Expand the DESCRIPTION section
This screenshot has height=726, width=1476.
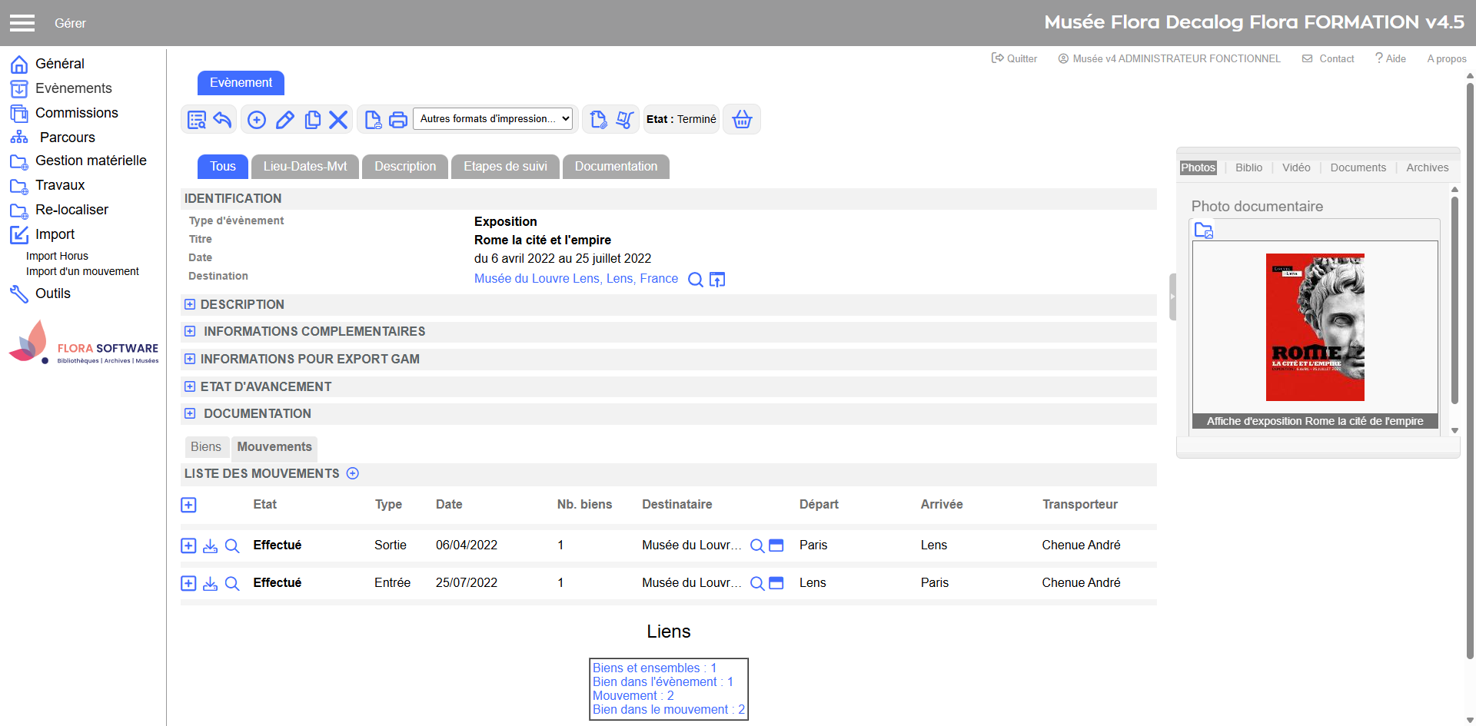[x=190, y=305]
